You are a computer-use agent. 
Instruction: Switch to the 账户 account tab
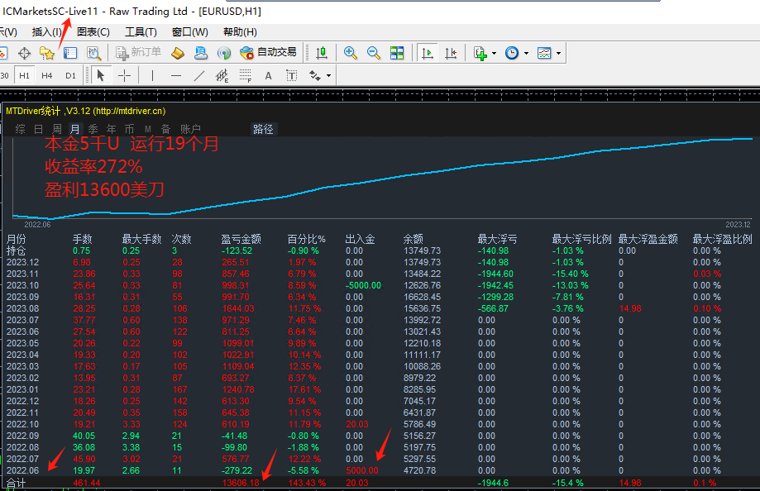(x=190, y=129)
